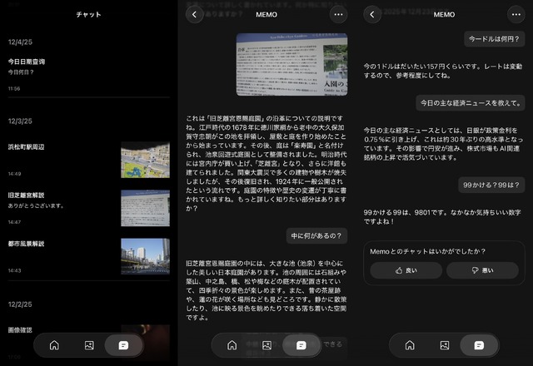Tap gallery icon in right screen's bottom bar
Viewport: 533px width, 366px height.
(445, 344)
